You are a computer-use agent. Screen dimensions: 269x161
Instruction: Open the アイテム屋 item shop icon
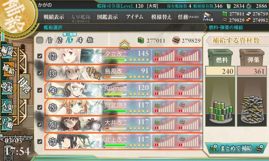[x=208, y=16]
